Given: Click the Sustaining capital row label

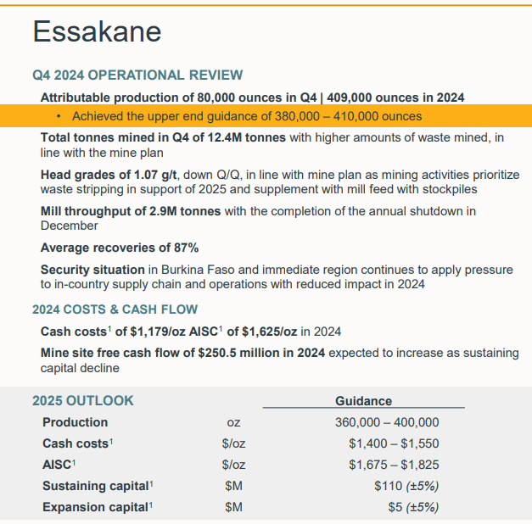Looking at the screenshot, I should click(x=96, y=486).
